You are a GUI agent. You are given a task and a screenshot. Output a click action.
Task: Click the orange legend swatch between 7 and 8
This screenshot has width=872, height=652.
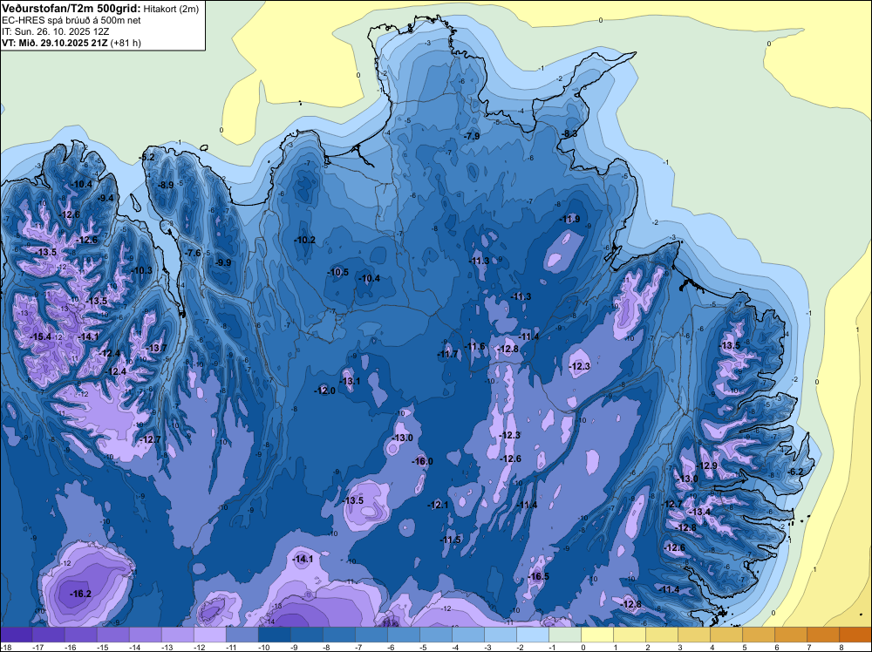(822, 635)
